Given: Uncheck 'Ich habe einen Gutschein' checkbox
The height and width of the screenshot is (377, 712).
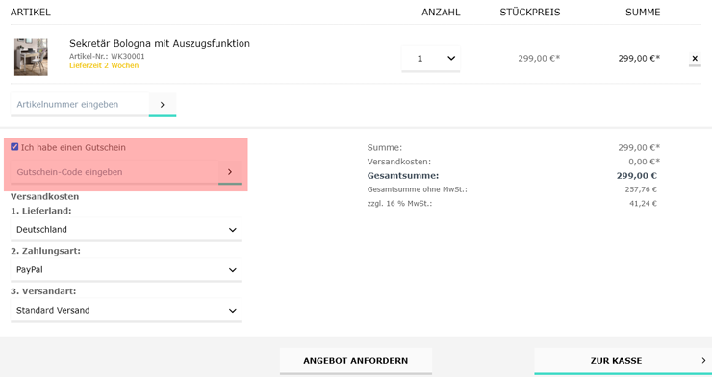Looking at the screenshot, I should (x=14, y=147).
